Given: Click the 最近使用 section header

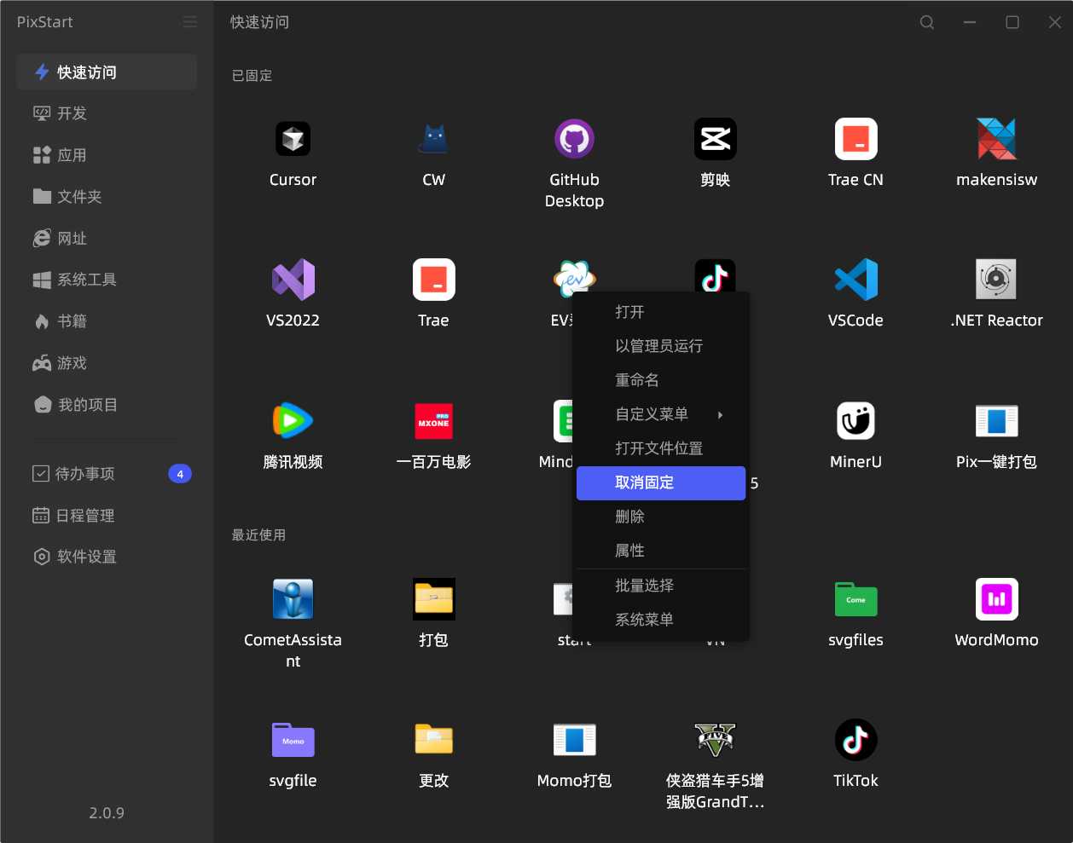Looking at the screenshot, I should pyautogui.click(x=259, y=535).
